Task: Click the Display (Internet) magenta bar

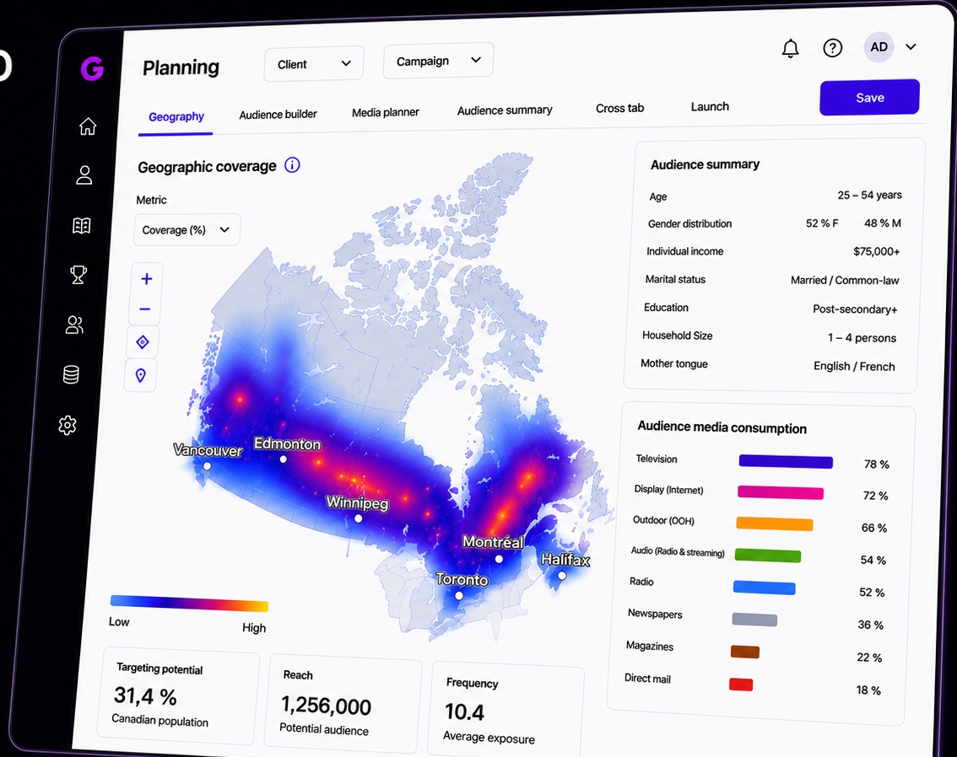Action: coord(781,492)
